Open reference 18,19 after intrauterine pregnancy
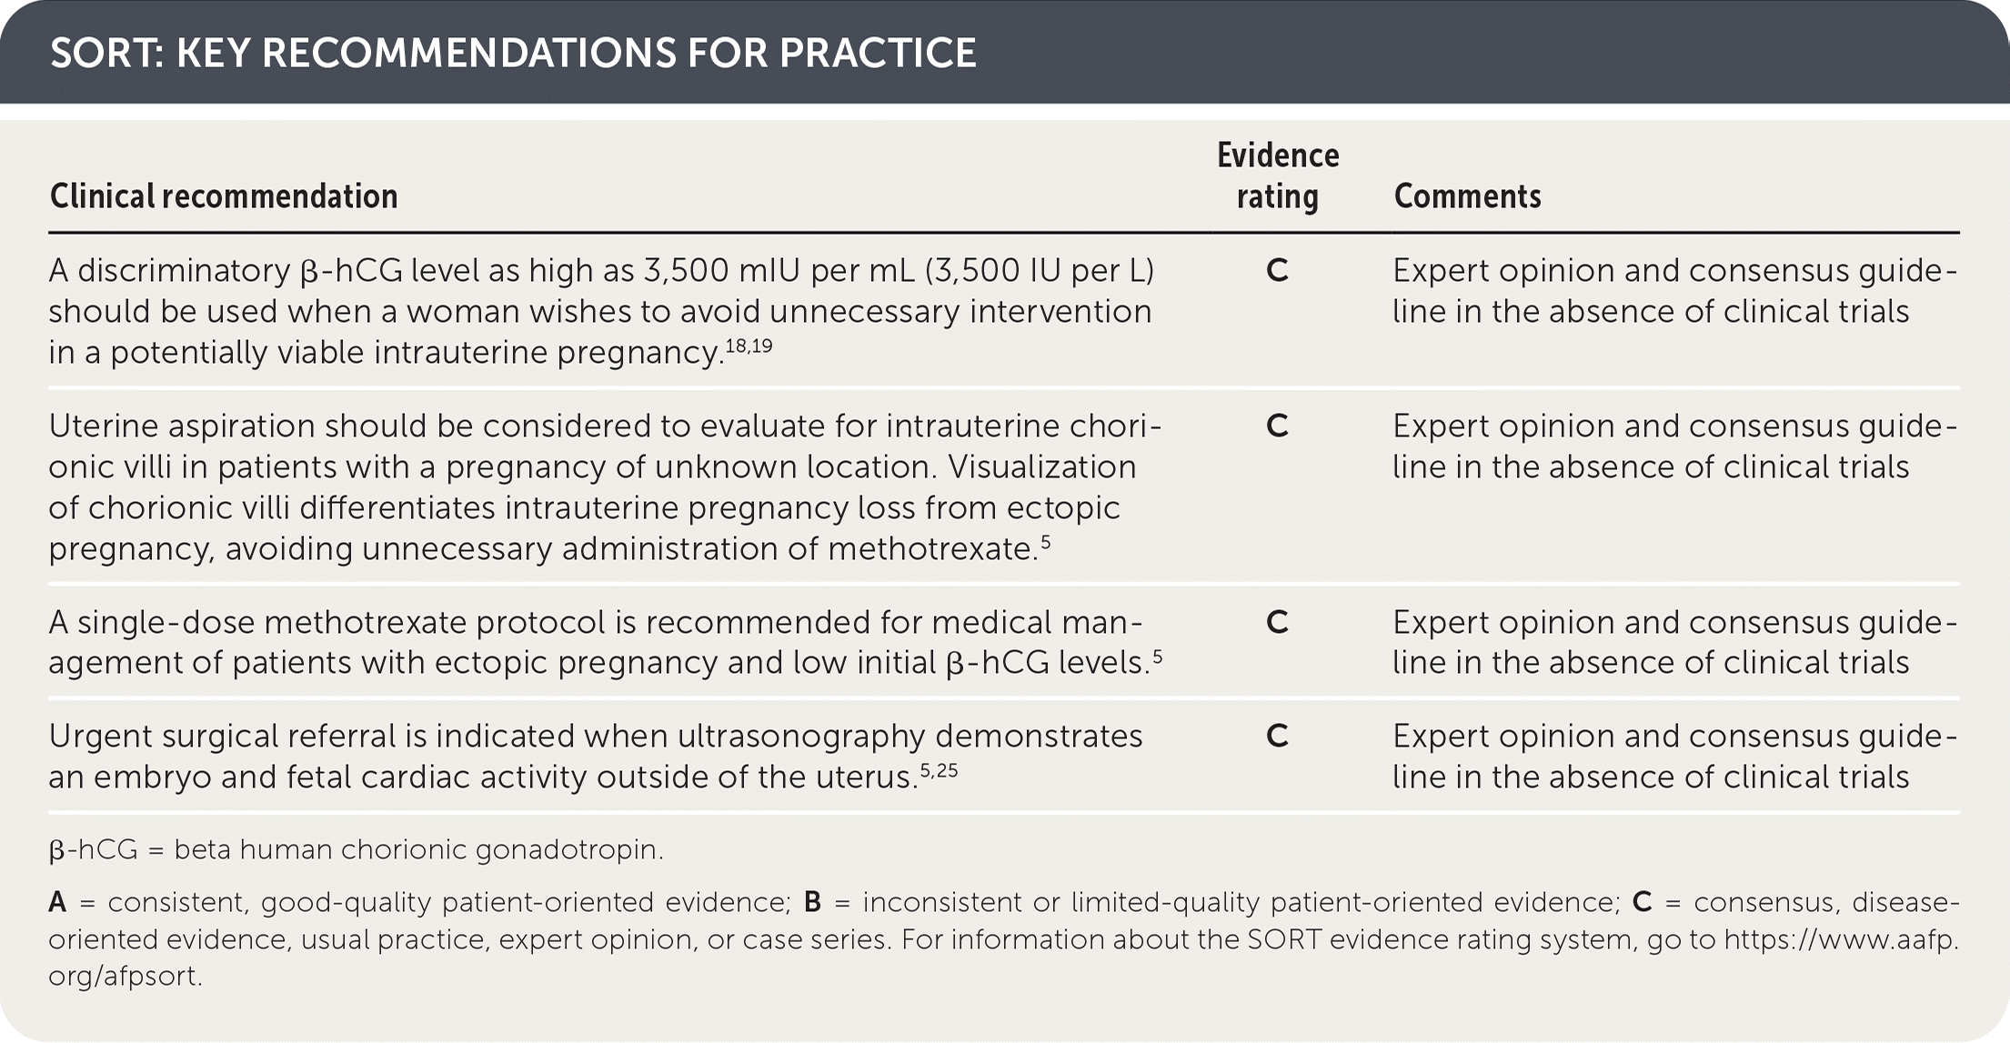Image resolution: width=2010 pixels, height=1043 pixels. coord(749,346)
